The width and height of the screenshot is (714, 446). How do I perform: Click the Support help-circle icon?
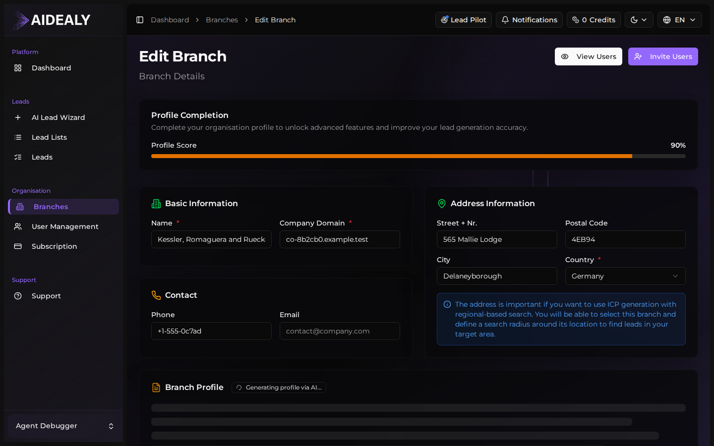coord(18,296)
